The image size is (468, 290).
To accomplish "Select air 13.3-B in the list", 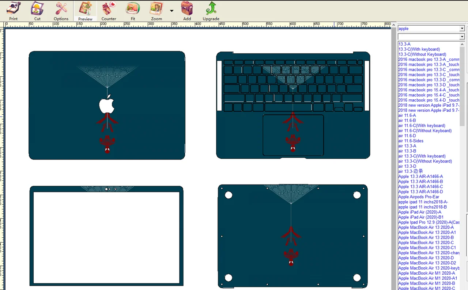I will coord(407,151).
